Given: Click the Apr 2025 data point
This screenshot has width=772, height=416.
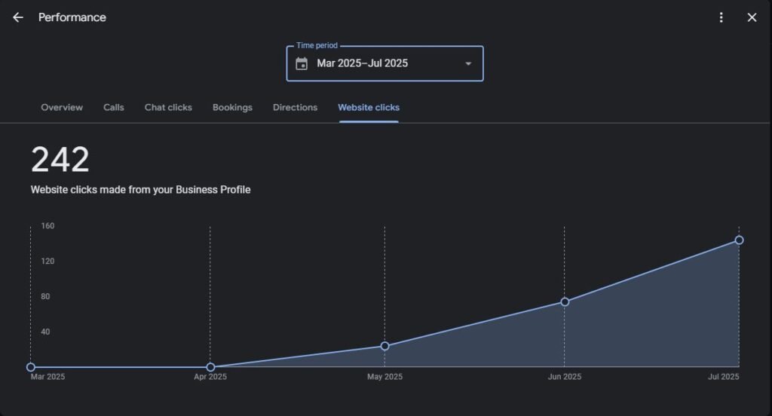Looking at the screenshot, I should tap(210, 367).
